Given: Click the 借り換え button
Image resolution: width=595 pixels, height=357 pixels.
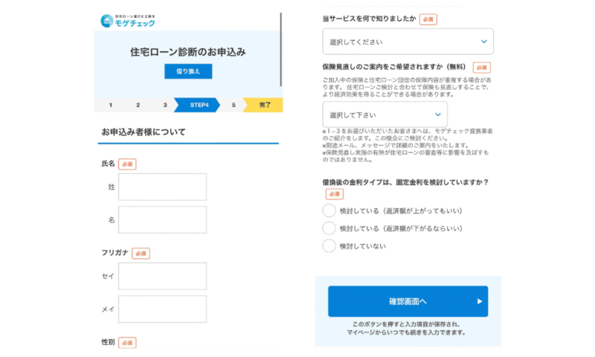Looking at the screenshot, I should click(188, 71).
